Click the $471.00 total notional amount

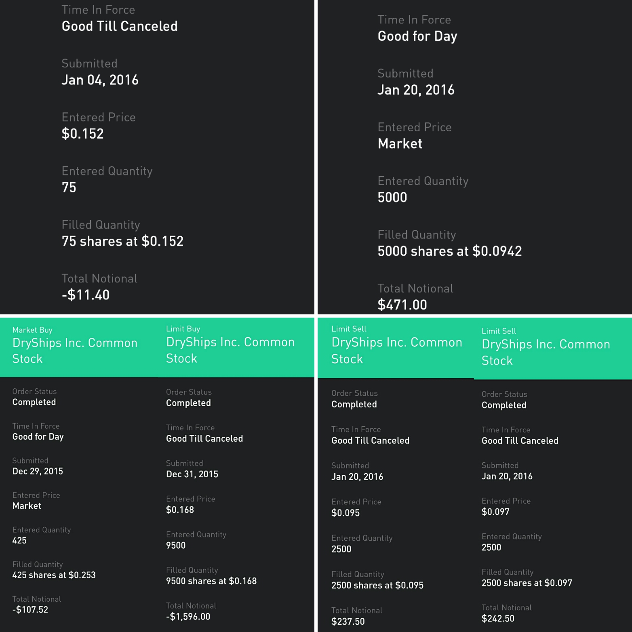pos(402,305)
